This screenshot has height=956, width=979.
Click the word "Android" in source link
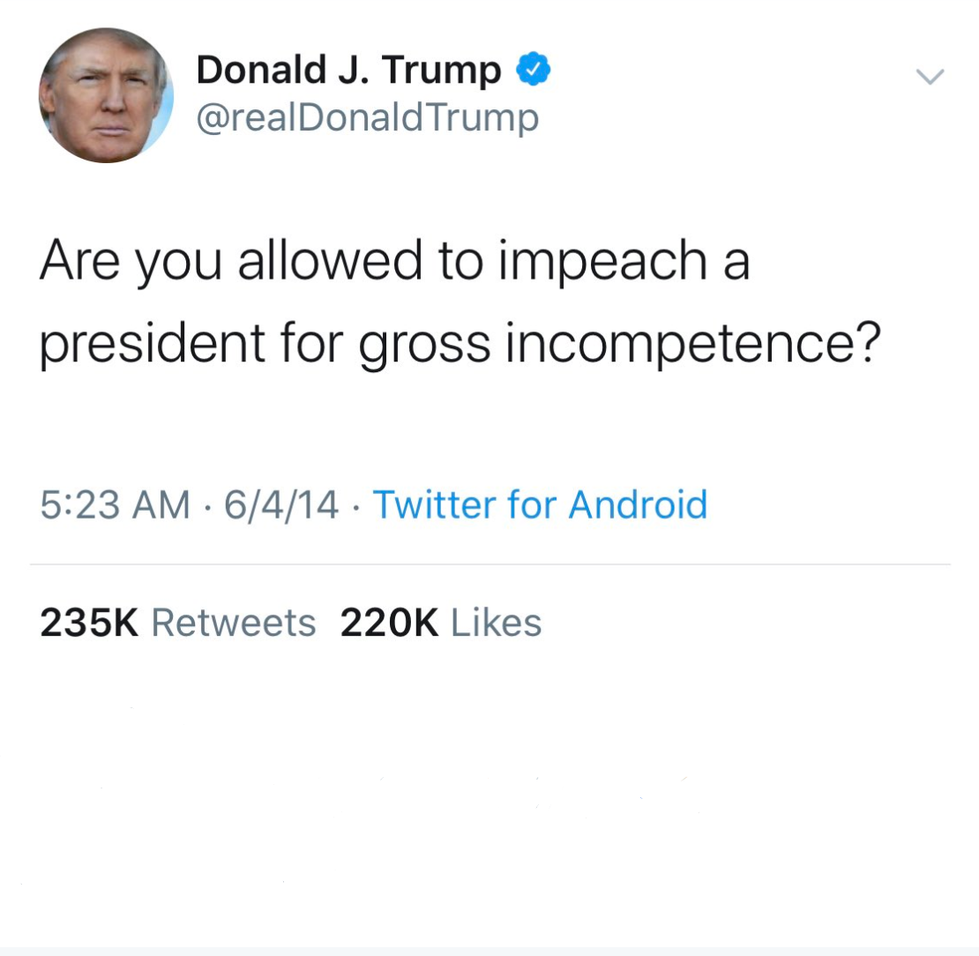[x=638, y=504]
